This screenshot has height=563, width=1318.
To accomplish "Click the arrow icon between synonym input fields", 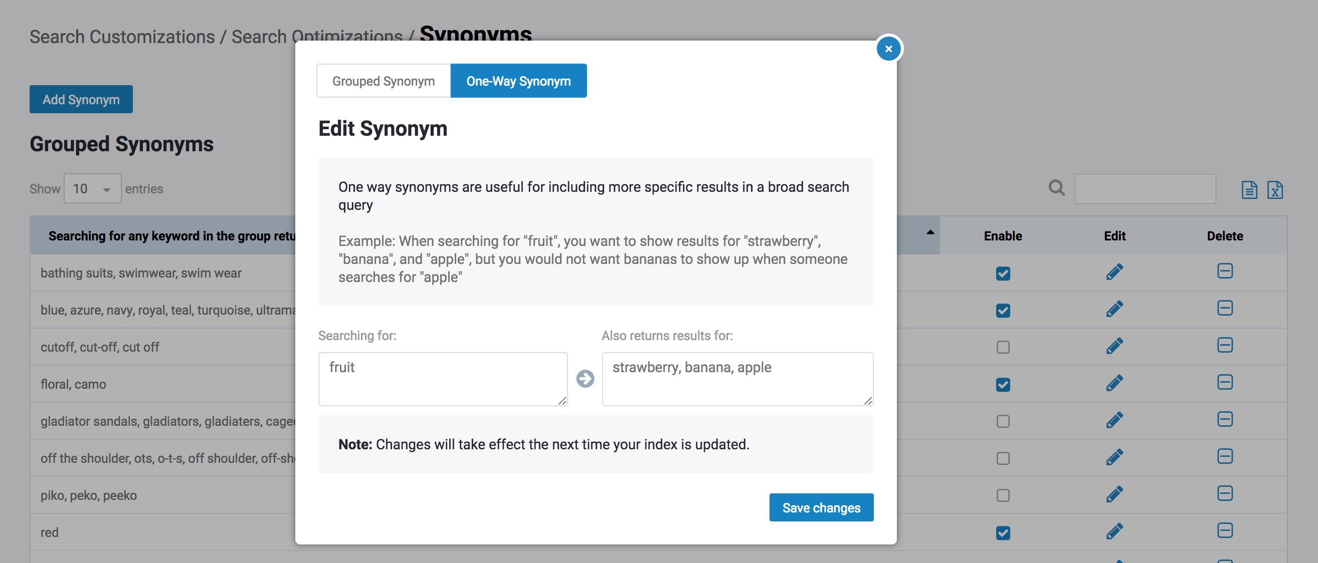I will coord(585,378).
